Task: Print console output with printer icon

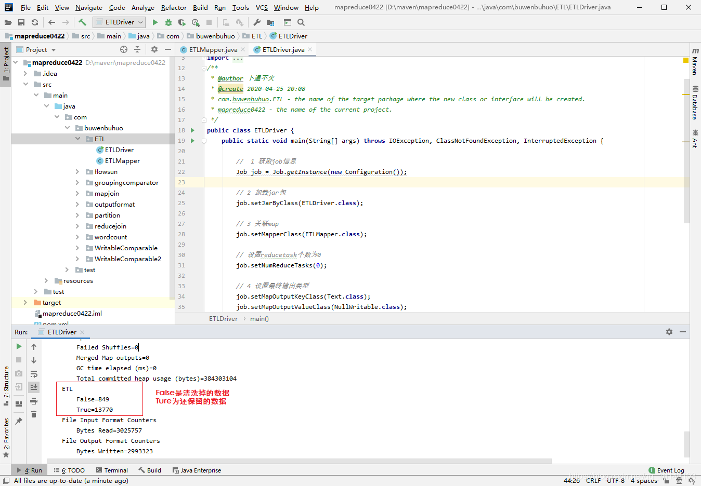Action: coord(34,400)
